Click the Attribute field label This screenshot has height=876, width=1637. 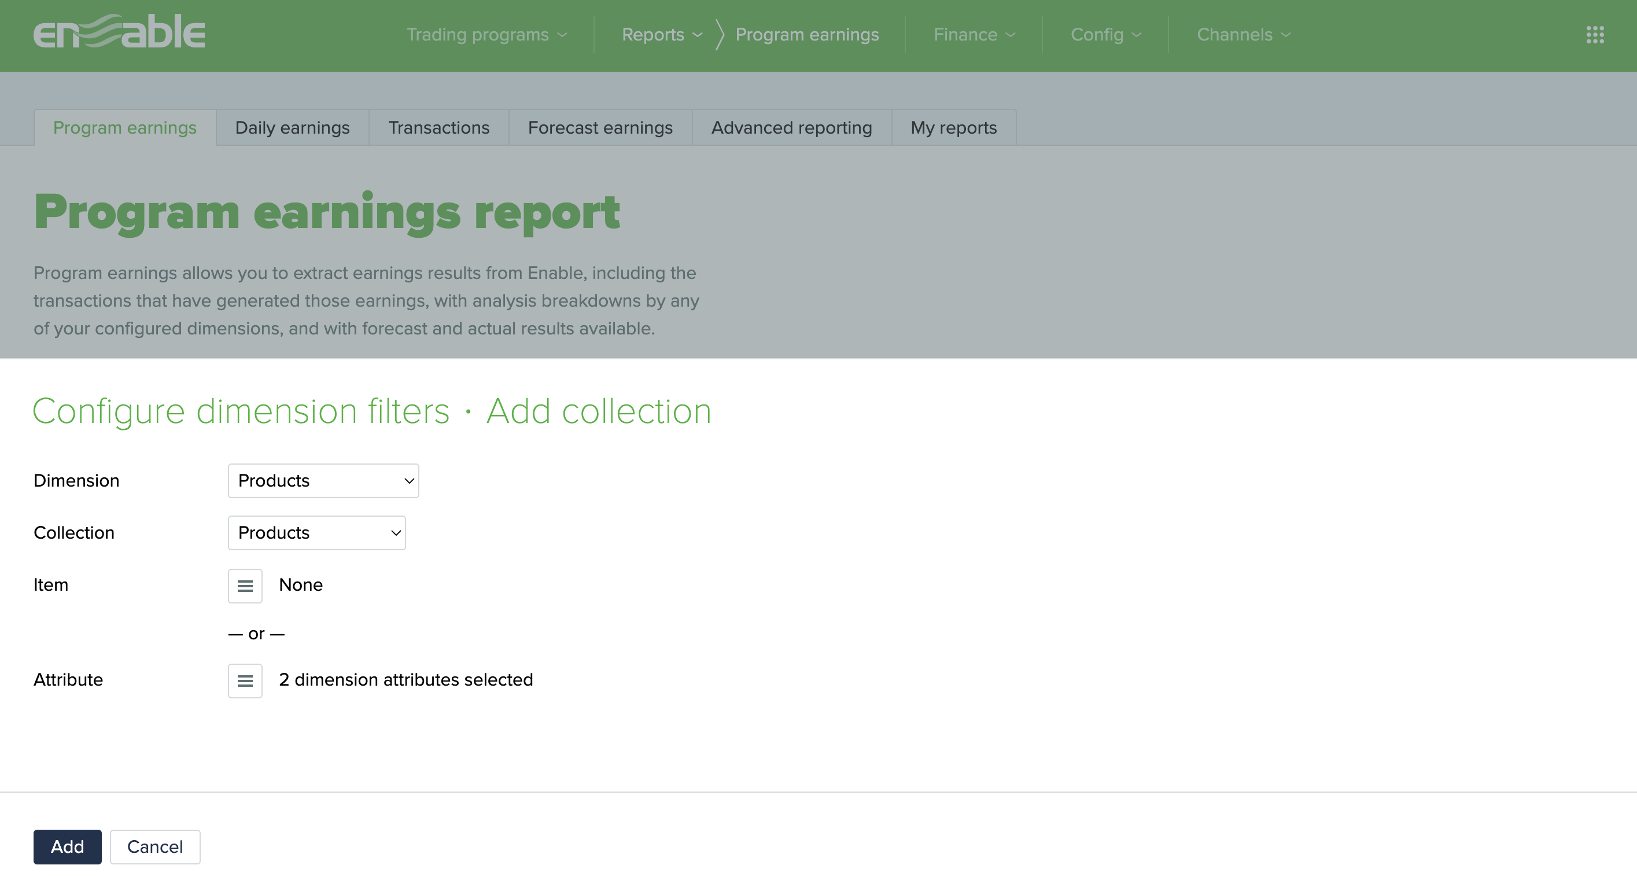click(68, 680)
